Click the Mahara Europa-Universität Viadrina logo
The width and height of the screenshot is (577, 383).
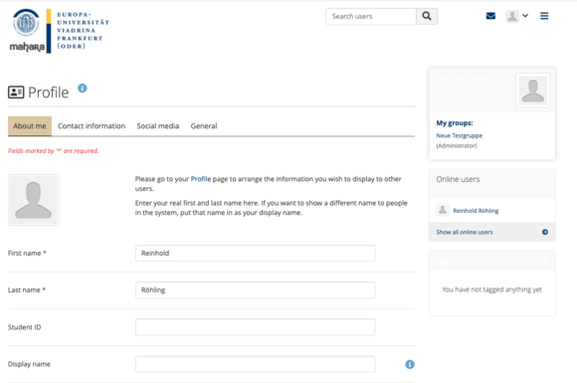[60, 31]
